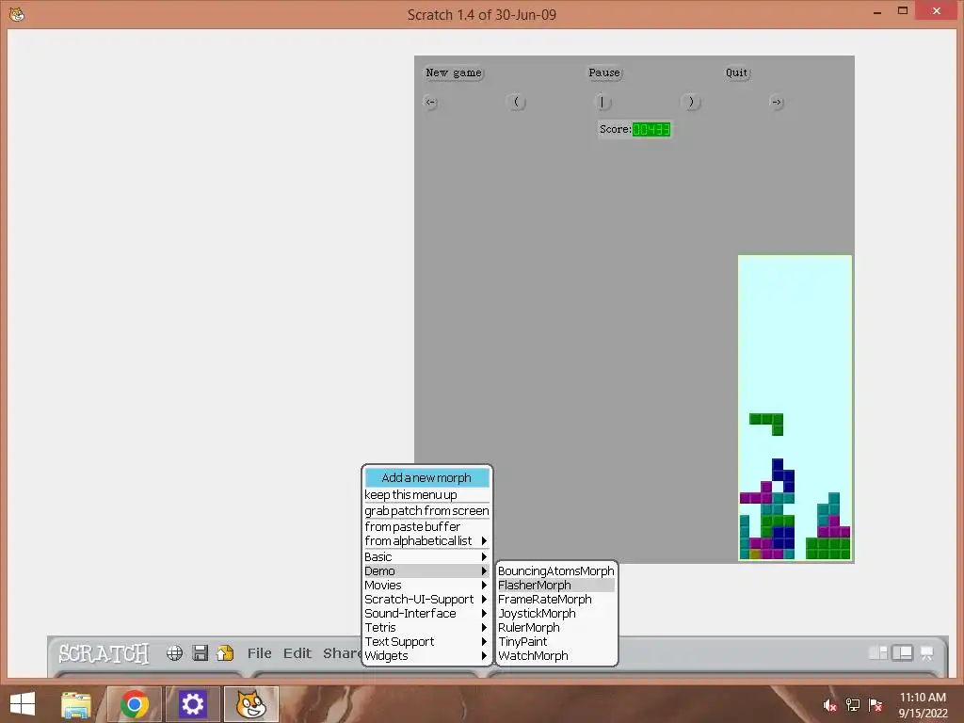Click the Scratch logo in toolbar
This screenshot has width=964, height=723.
point(104,653)
